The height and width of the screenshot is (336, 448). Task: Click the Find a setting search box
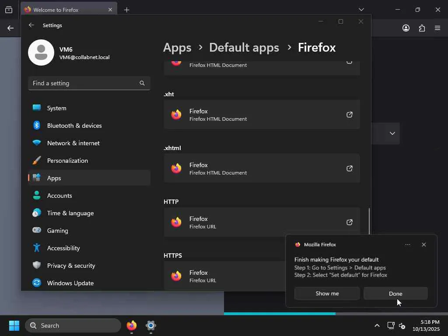pos(89,83)
